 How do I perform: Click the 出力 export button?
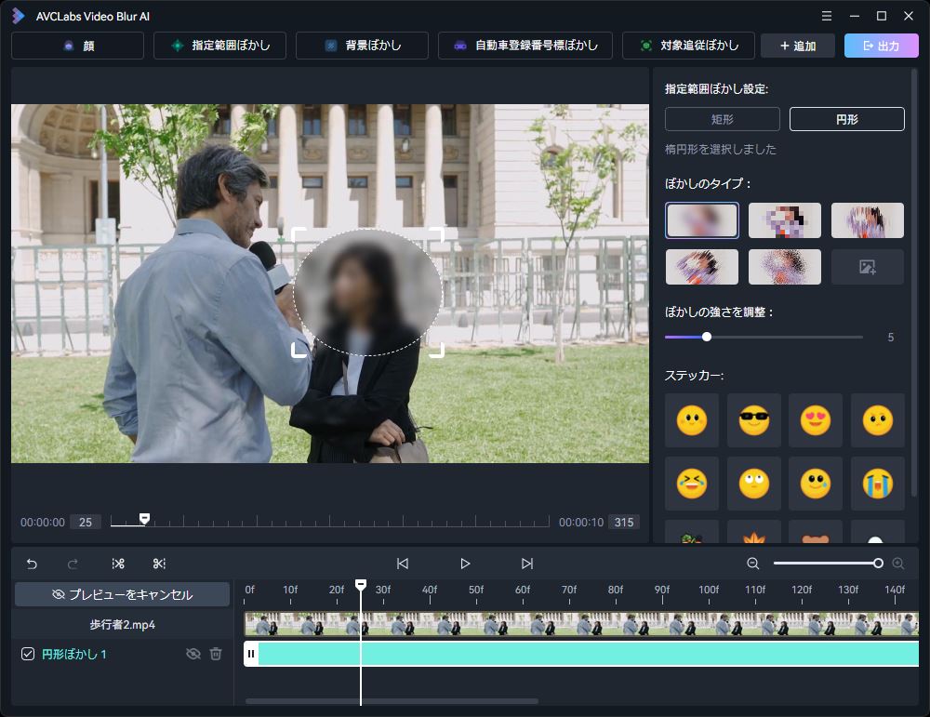880,46
